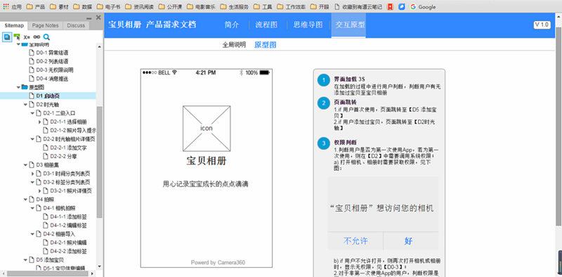Viewport: 562px width, 277px height.
Task: Open the Google bookmark
Action: [x=423, y=7]
